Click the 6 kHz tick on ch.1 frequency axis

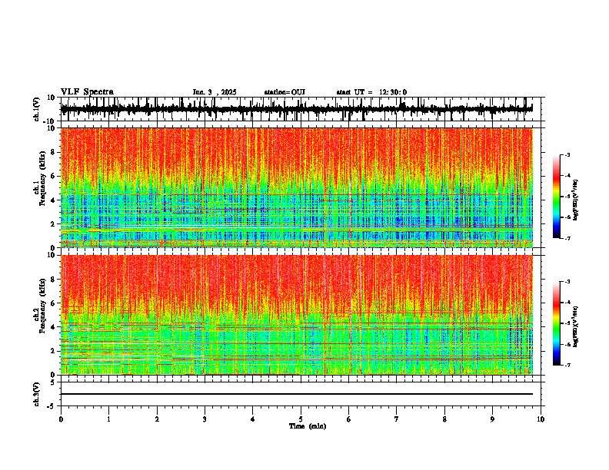54,176
